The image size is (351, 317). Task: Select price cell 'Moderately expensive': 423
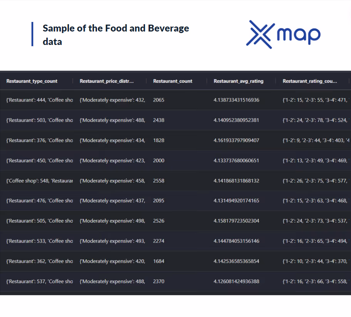tap(112, 161)
